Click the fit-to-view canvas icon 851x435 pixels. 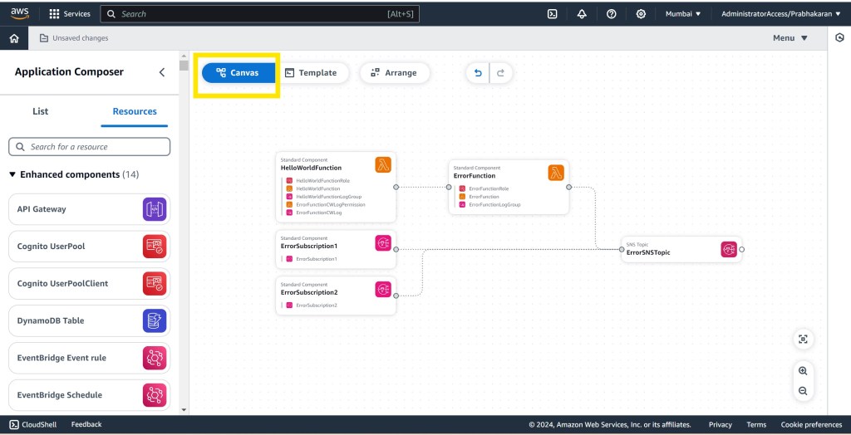pos(802,339)
